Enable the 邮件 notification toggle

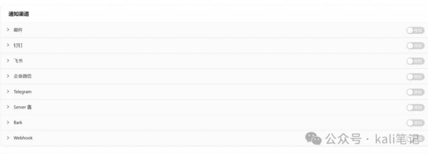pyautogui.click(x=415, y=30)
